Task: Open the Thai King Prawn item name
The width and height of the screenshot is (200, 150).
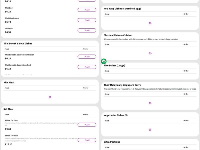Action: 12,18
